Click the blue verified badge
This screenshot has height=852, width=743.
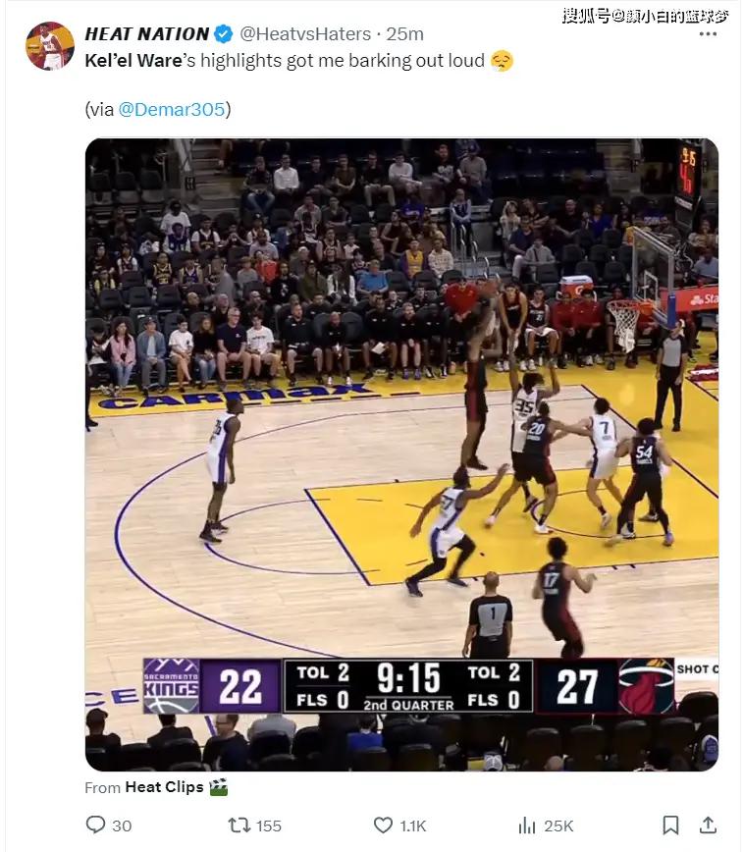224,34
